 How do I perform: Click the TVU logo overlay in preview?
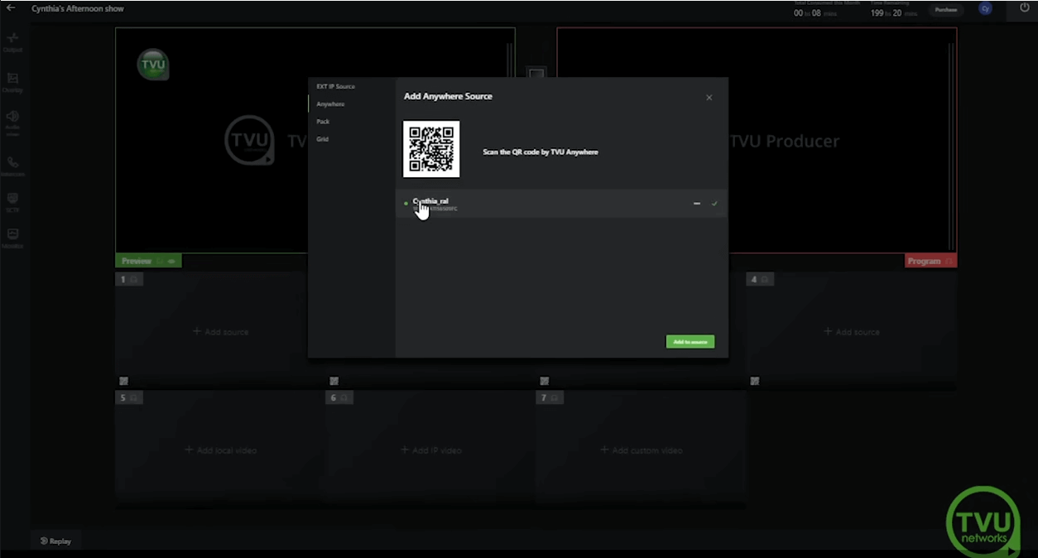click(x=153, y=65)
